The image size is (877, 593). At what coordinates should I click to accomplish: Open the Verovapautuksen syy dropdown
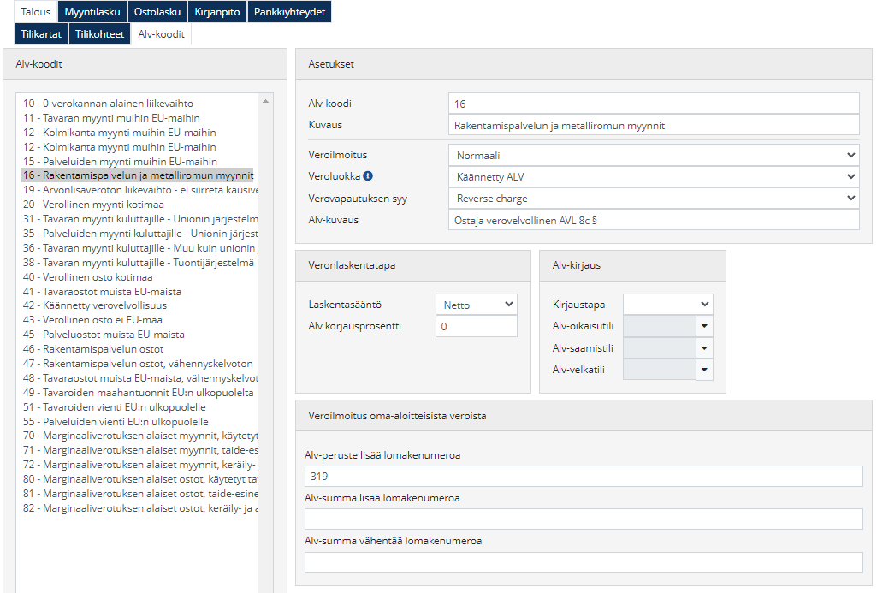pos(653,198)
